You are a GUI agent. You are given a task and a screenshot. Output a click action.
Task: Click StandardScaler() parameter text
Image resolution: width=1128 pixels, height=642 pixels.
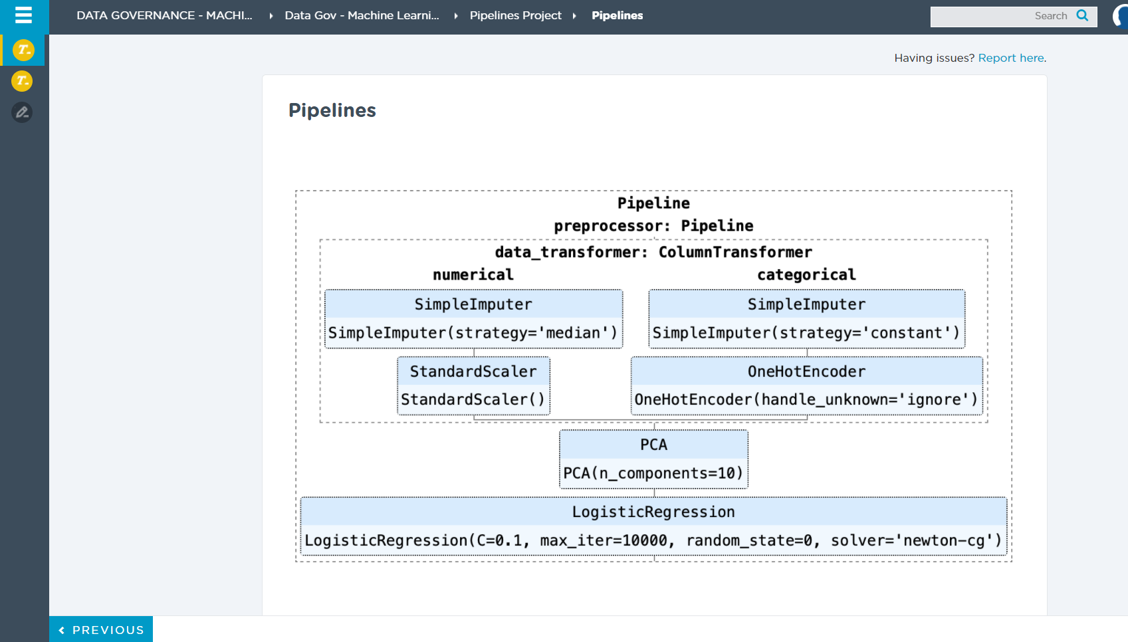pos(473,399)
